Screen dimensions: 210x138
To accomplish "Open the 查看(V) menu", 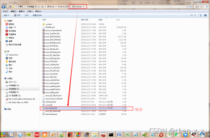I will pos(22,11).
